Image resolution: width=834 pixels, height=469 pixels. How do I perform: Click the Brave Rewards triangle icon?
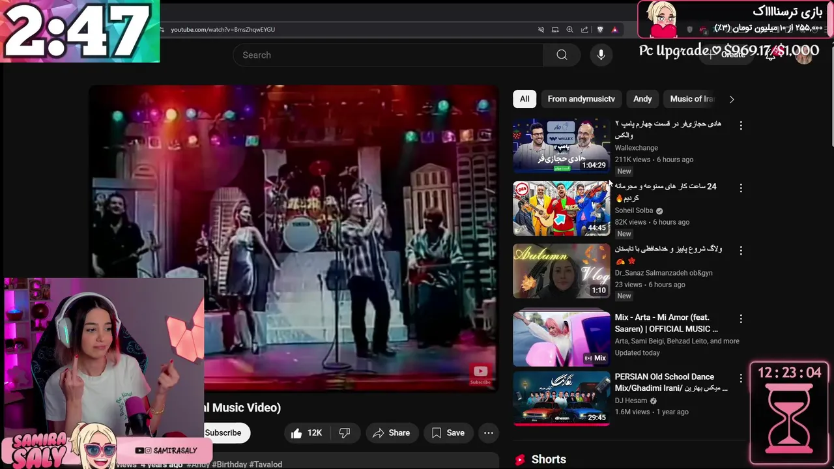point(614,29)
